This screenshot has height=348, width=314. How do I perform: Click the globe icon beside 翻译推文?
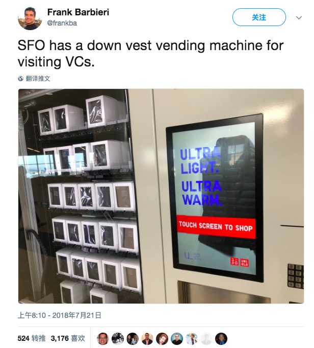point(20,78)
